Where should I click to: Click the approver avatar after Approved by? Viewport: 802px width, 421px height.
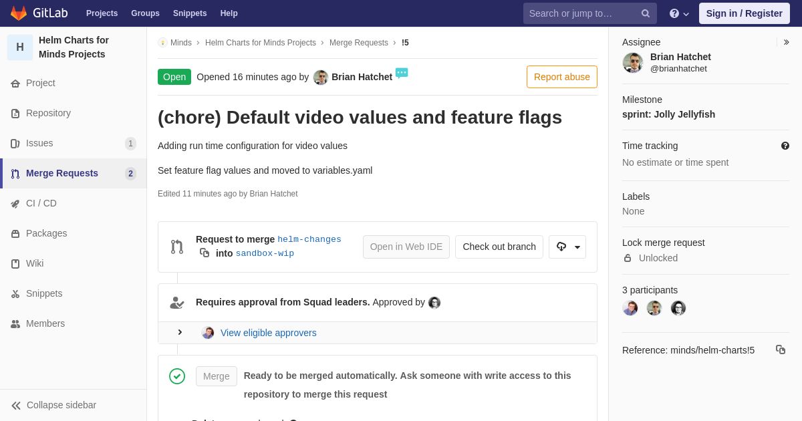pos(434,303)
